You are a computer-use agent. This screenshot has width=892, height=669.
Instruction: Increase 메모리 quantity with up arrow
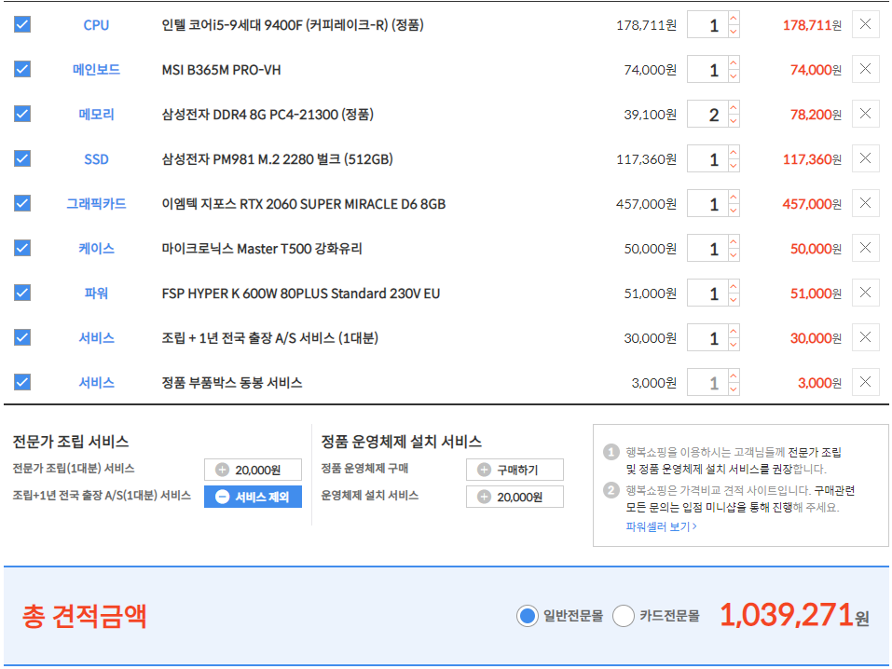734,107
